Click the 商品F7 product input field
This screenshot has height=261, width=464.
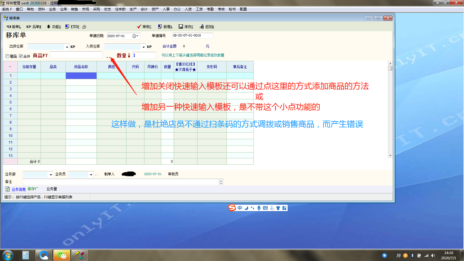[x=76, y=55]
